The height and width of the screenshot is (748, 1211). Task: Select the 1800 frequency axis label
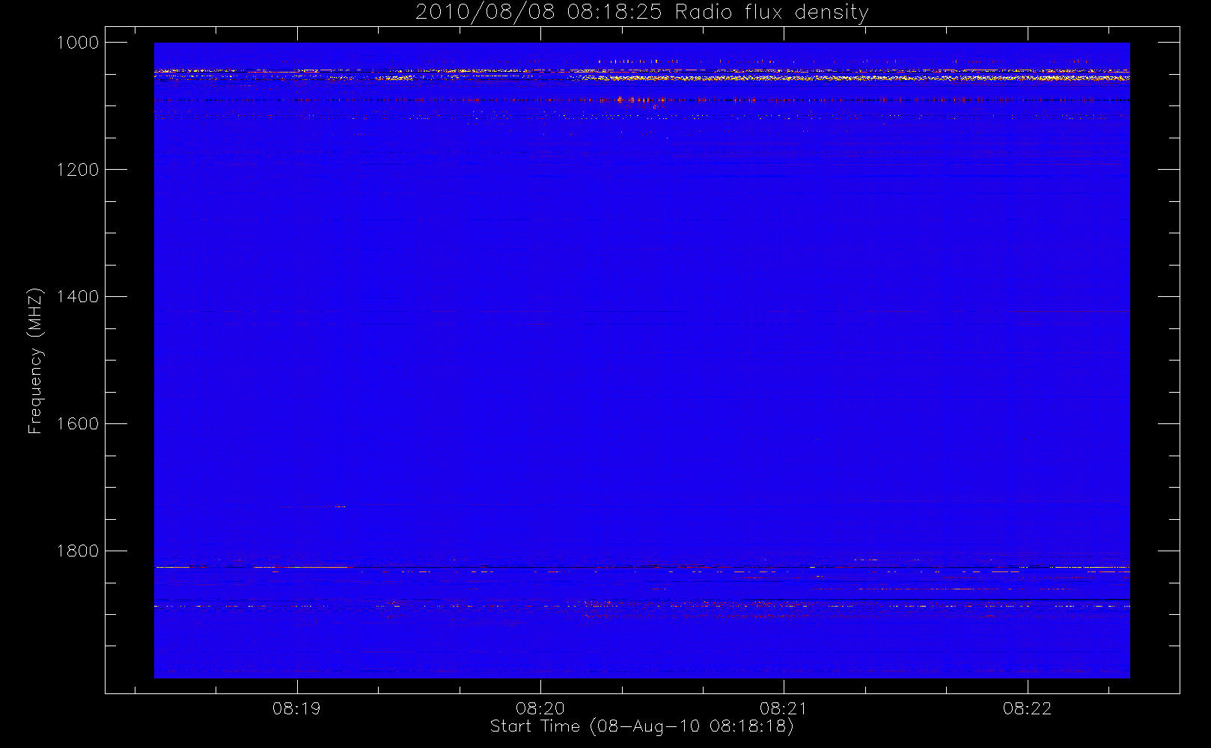click(78, 551)
